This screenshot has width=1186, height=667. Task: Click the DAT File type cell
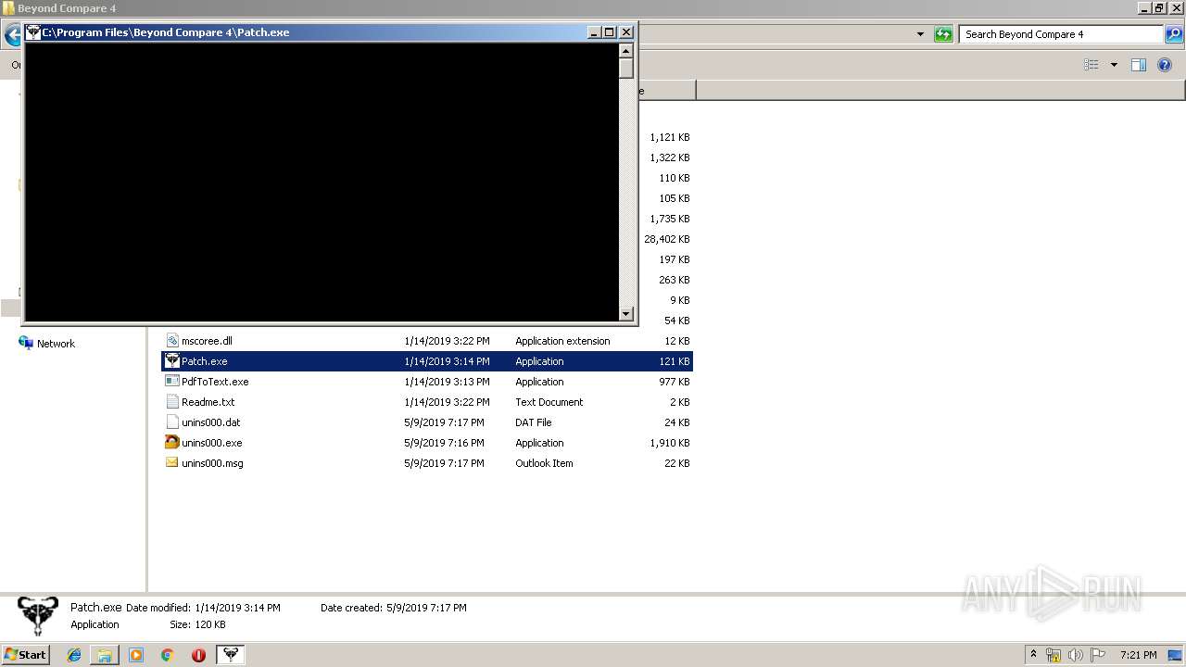click(x=533, y=422)
